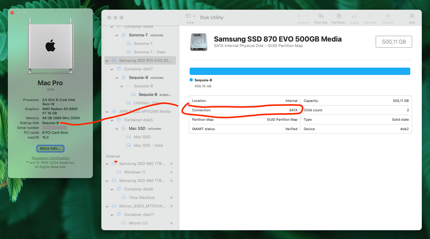Collapse the Micron_9300 disk tree
This screenshot has width=430, height=239.
pos(107,206)
